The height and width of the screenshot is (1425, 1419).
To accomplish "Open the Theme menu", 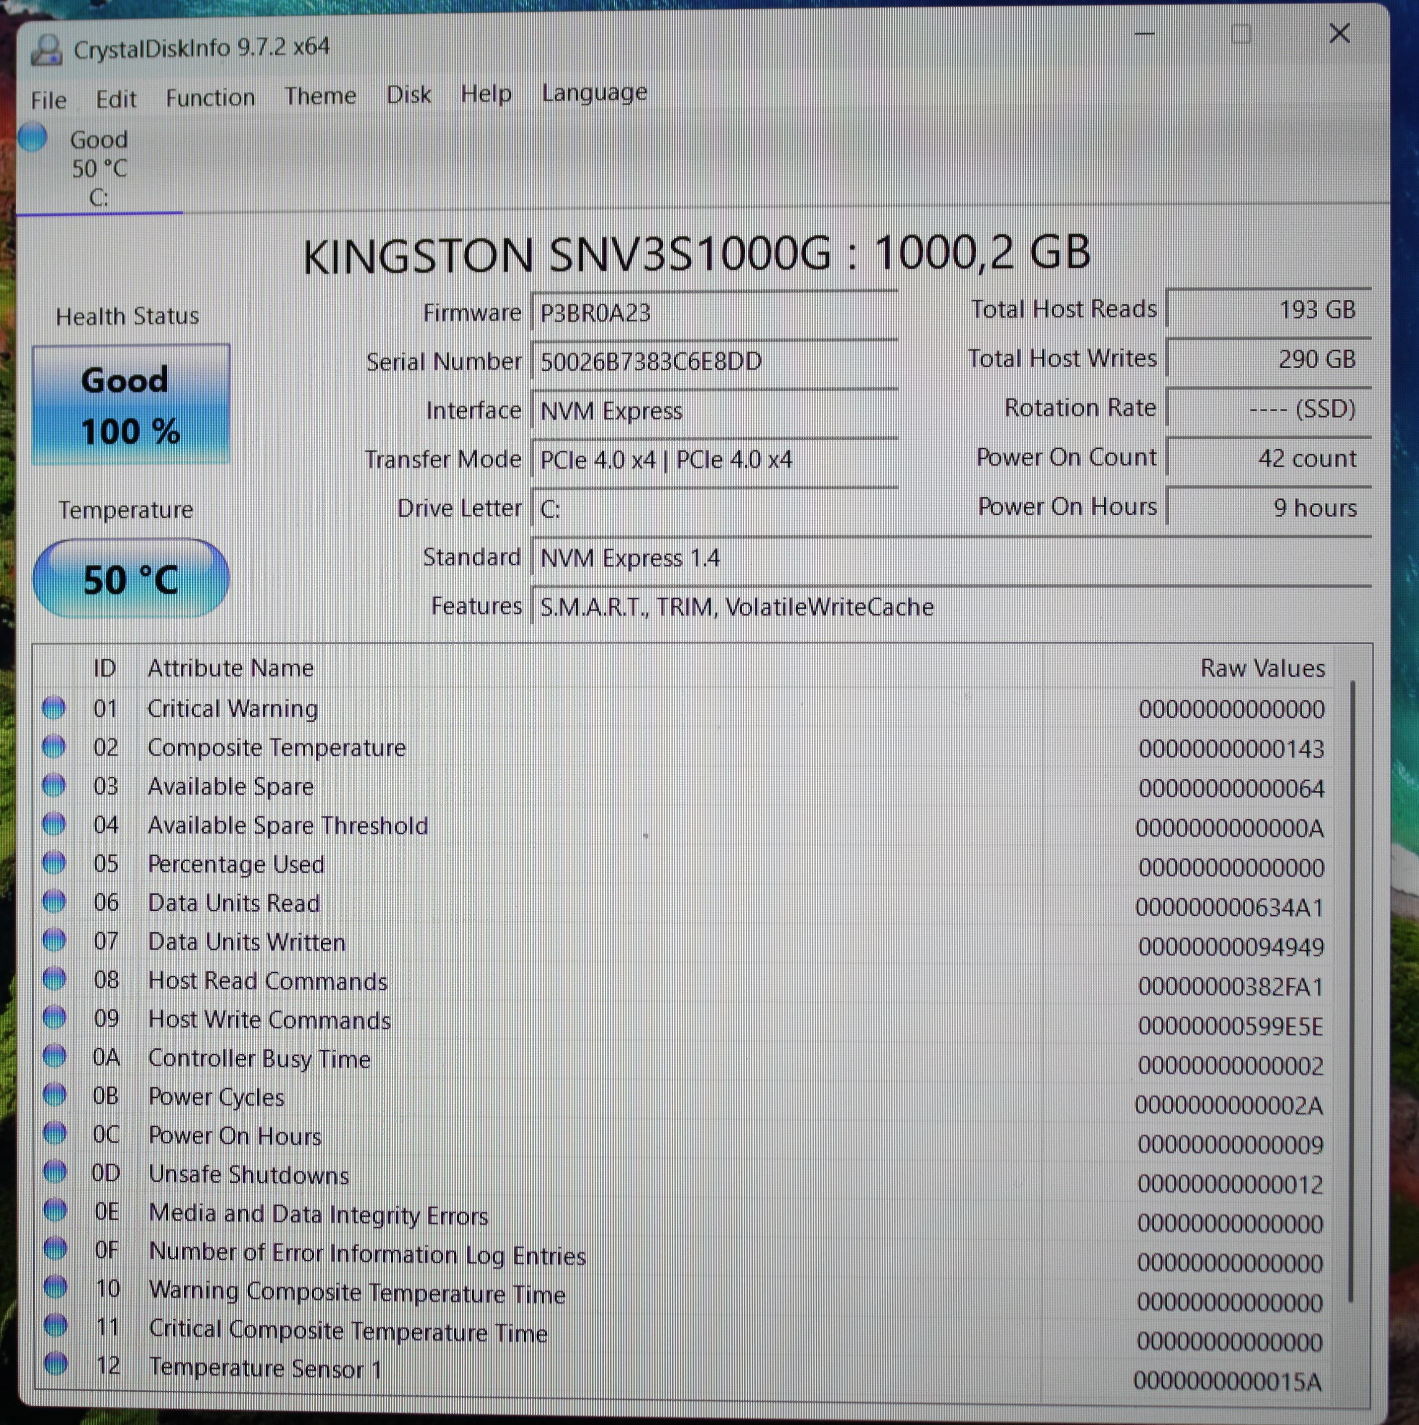I will click(320, 96).
